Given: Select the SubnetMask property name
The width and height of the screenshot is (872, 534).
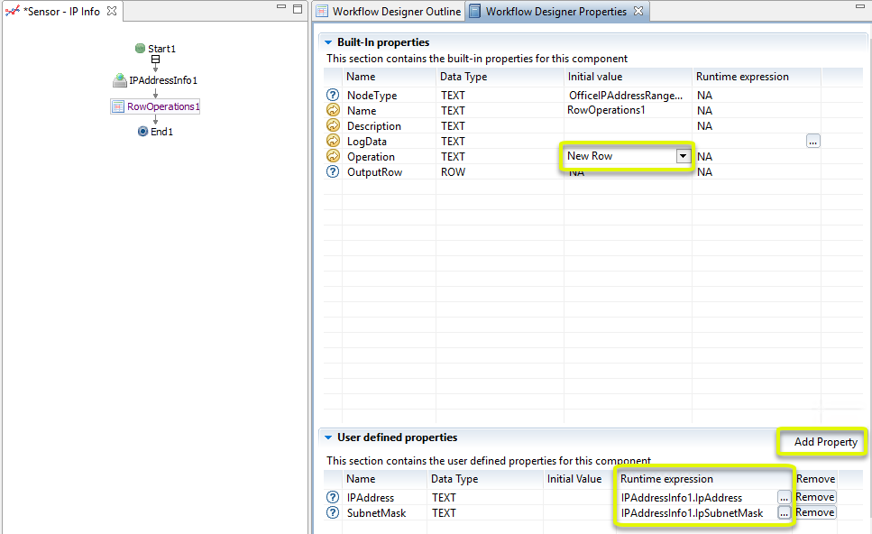Looking at the screenshot, I should pyautogui.click(x=377, y=513).
